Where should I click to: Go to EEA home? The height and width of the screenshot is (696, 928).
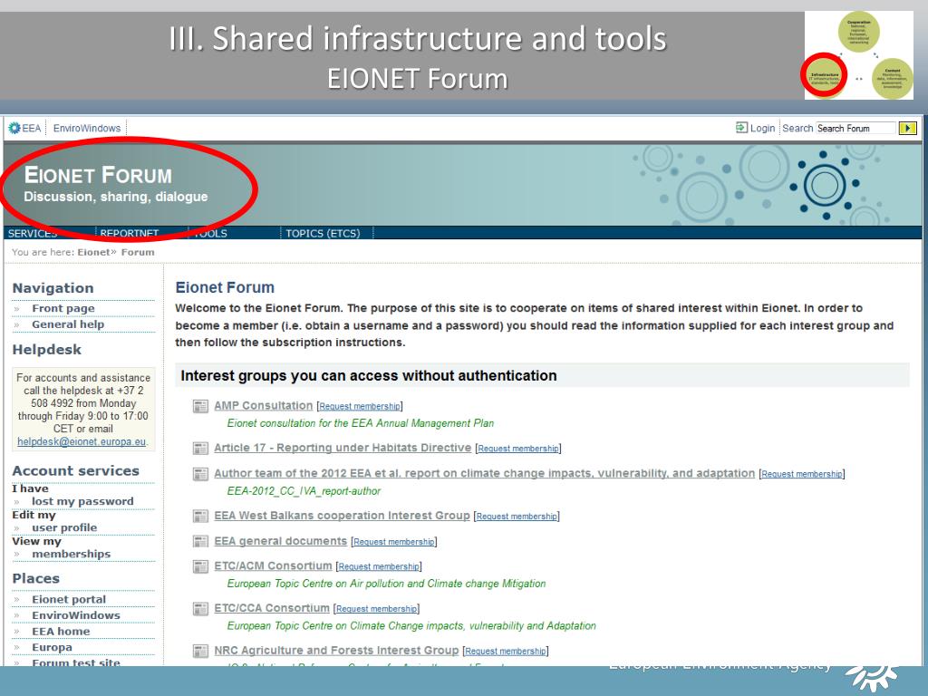click(x=61, y=632)
